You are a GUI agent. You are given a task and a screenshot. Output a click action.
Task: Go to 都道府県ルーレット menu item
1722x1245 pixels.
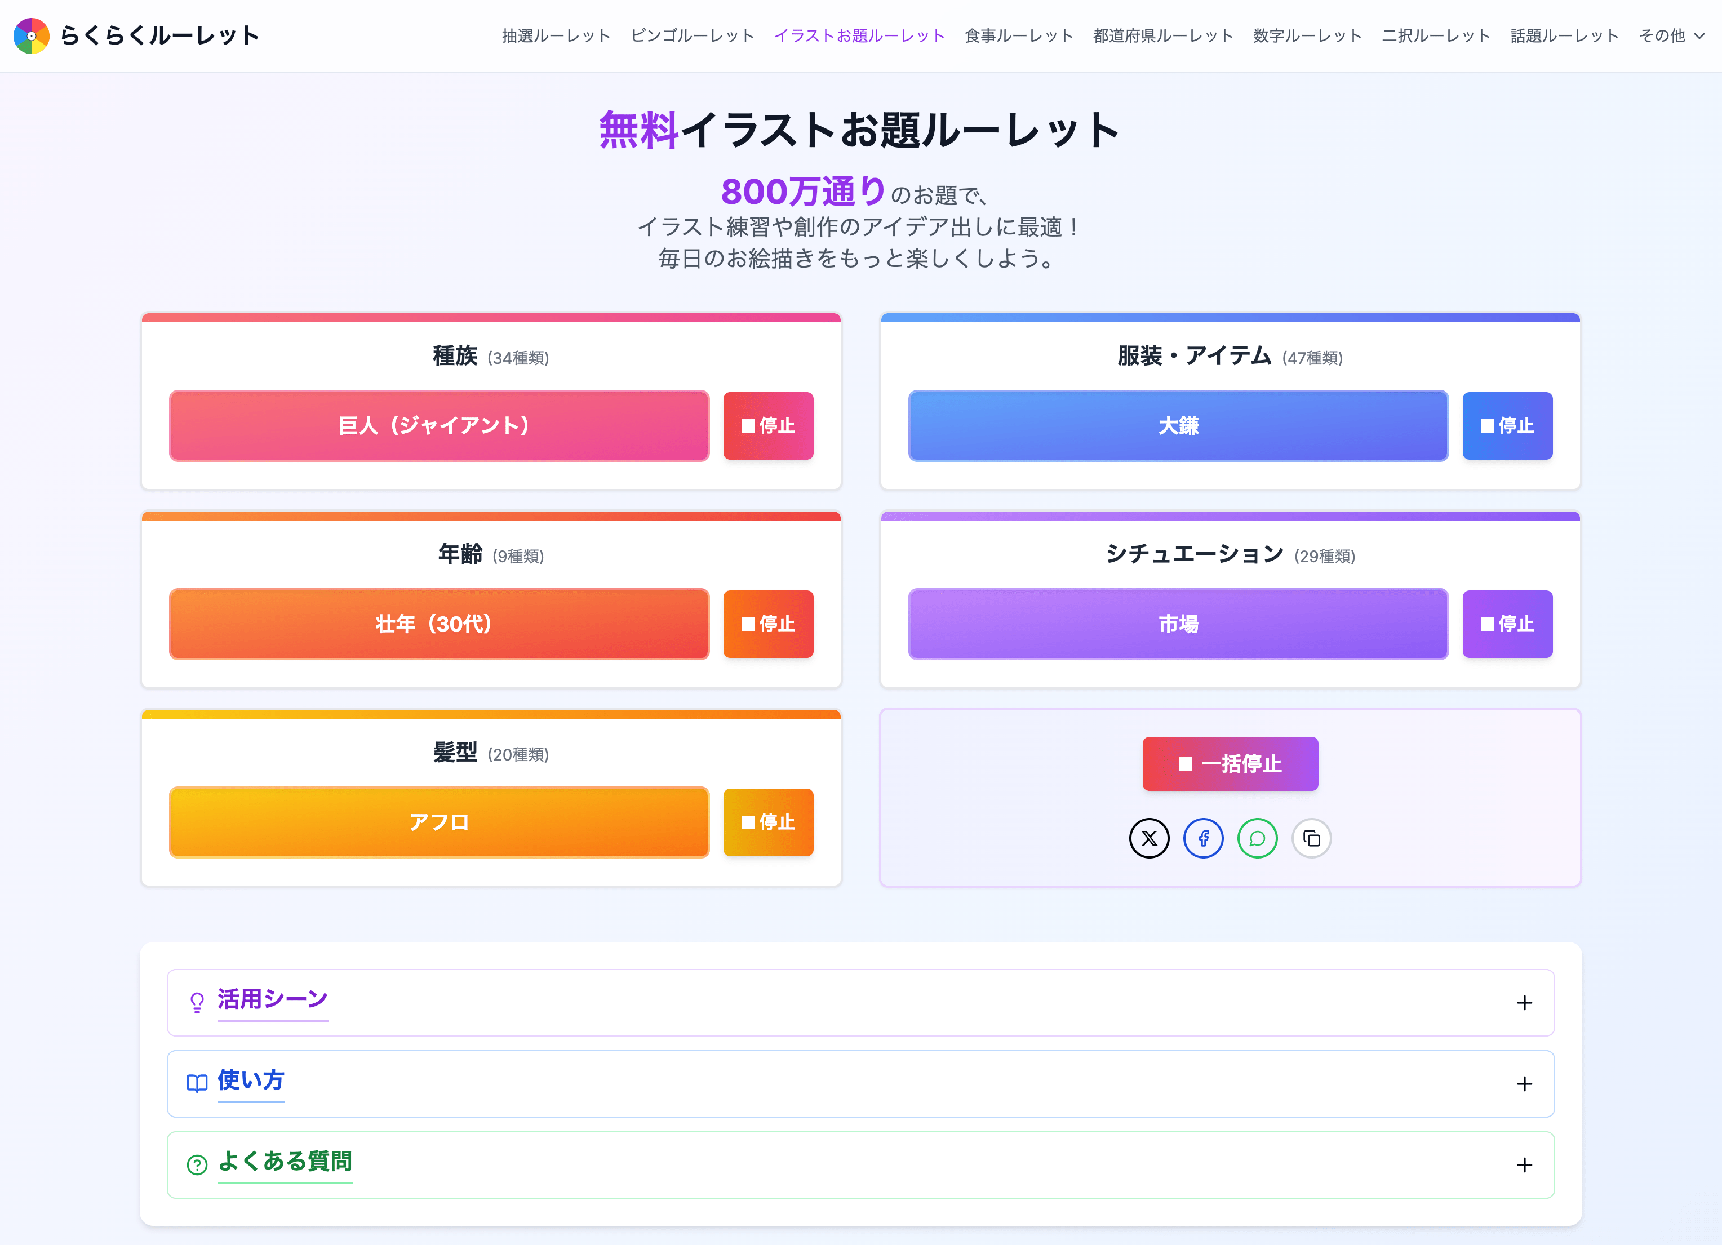pos(1162,35)
